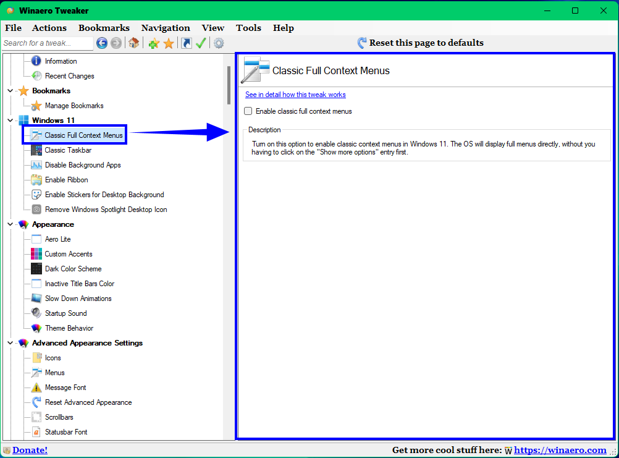Collapse the Windows 11 tree node

coord(11,121)
